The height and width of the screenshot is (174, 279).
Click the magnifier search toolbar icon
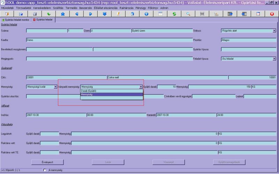[188, 14]
